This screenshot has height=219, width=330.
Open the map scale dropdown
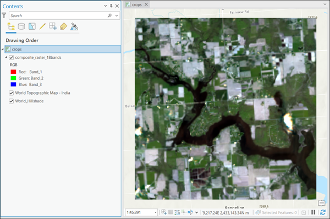click(x=156, y=212)
